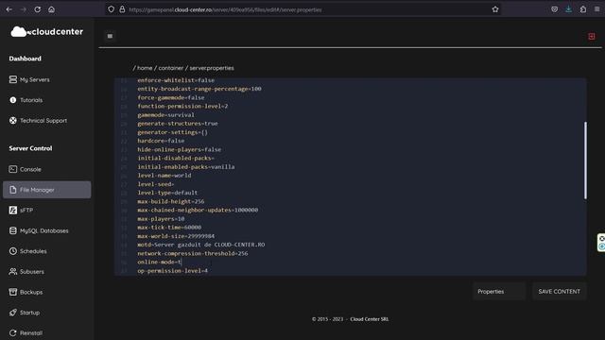Click the online-mode=t line in editor
Viewport: 605px width, 340px height.
coord(160,263)
